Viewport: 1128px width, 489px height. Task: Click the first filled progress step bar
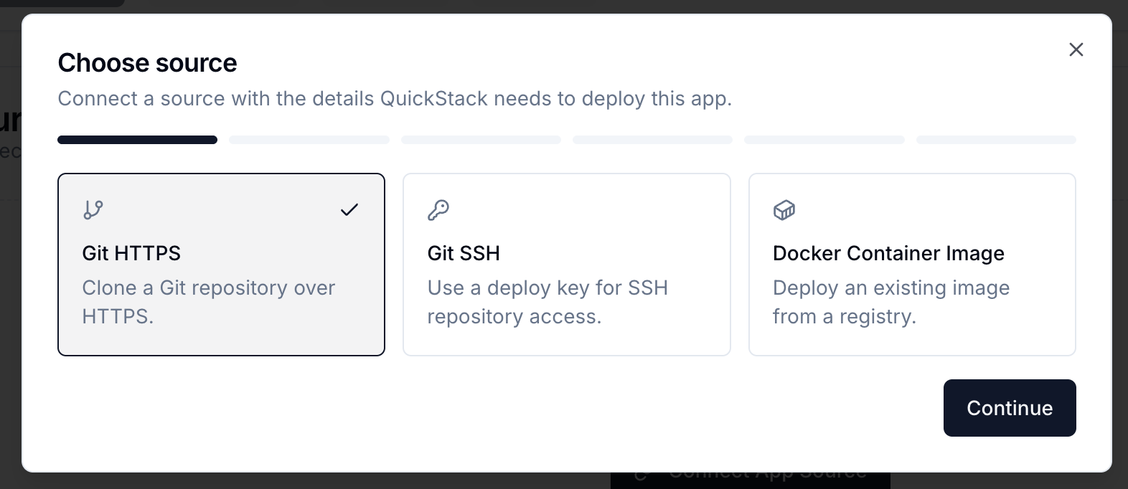pyautogui.click(x=138, y=140)
